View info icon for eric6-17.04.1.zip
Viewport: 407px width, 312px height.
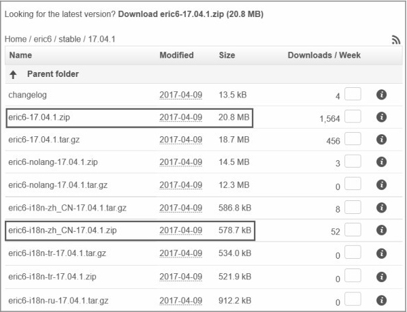(381, 117)
